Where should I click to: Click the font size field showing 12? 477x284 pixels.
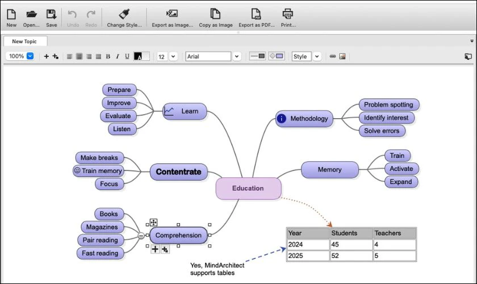coord(162,56)
